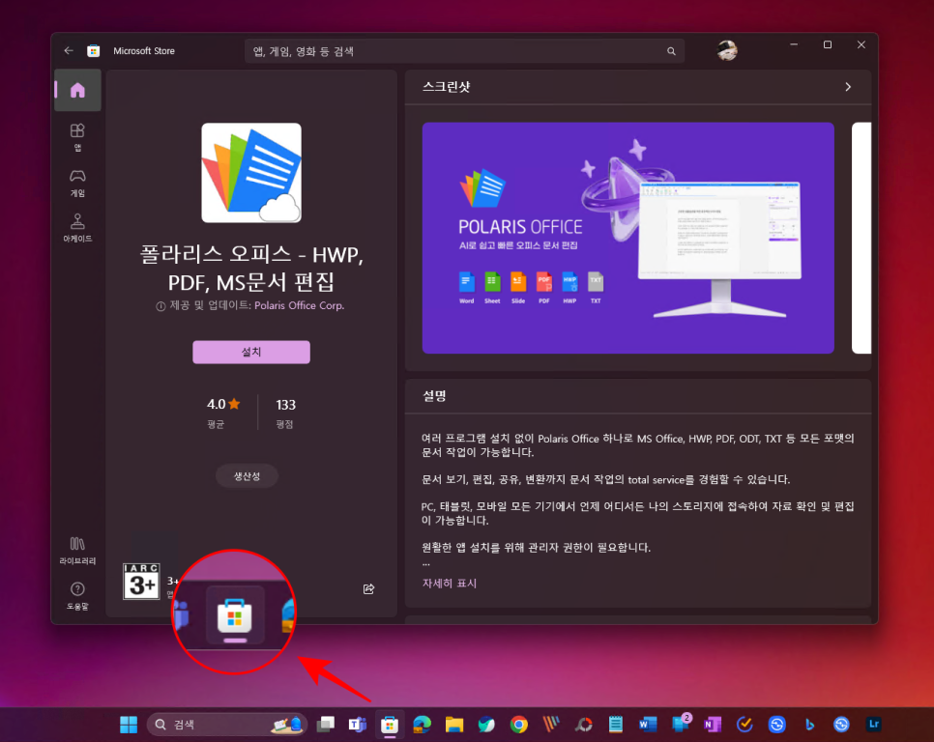Click the 설명 section heading
This screenshot has width=934, height=742.
point(434,396)
